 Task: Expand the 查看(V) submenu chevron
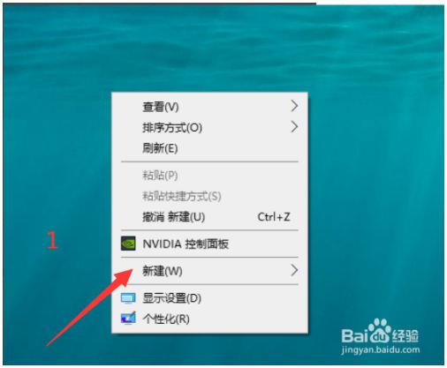click(294, 106)
